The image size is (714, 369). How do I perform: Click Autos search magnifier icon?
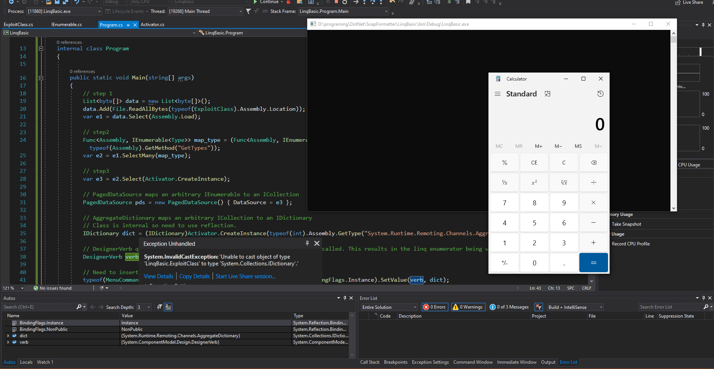tap(79, 307)
